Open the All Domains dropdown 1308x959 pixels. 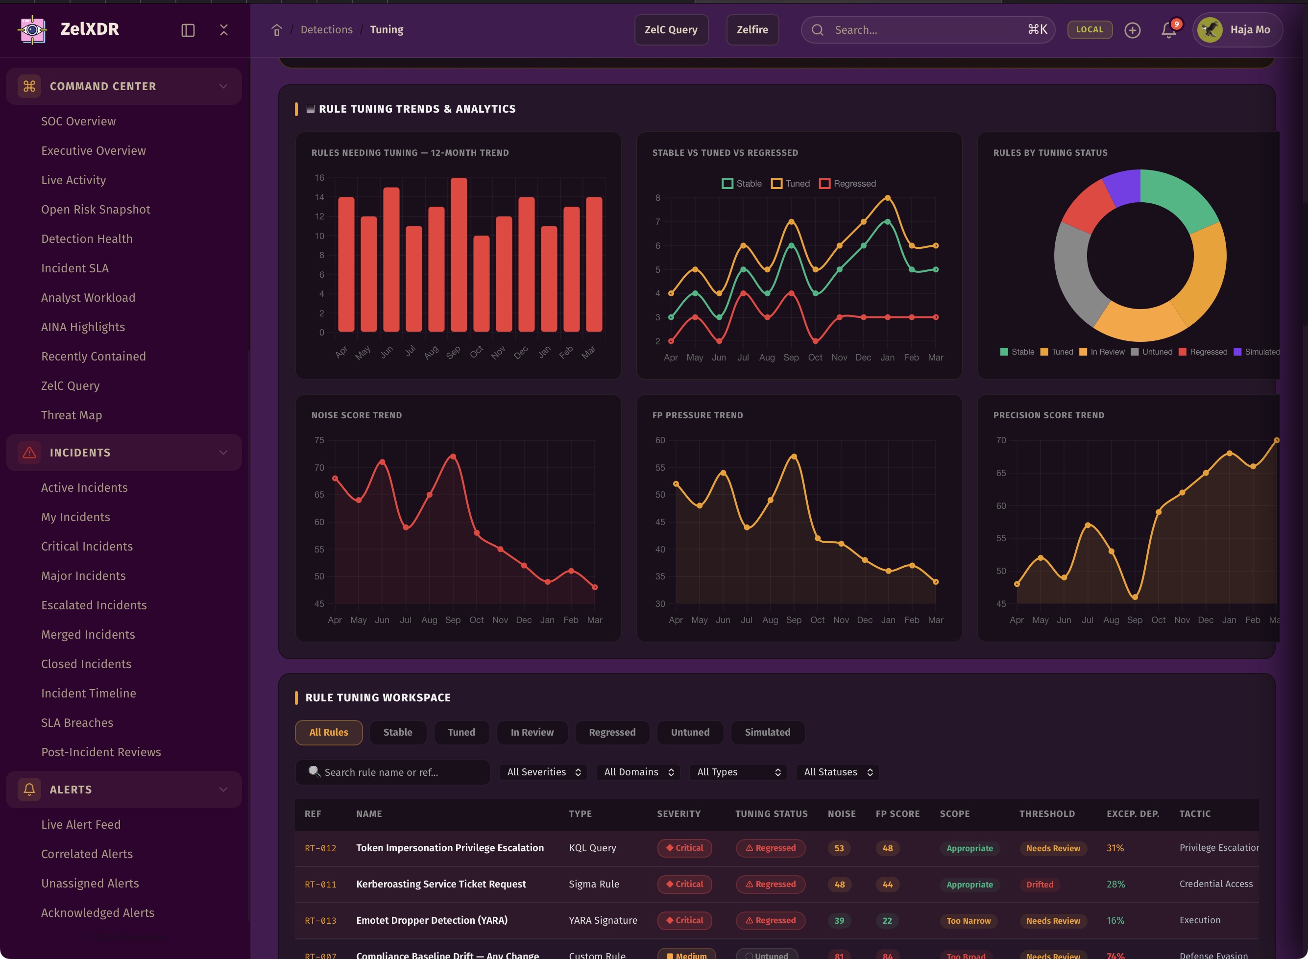coord(638,772)
